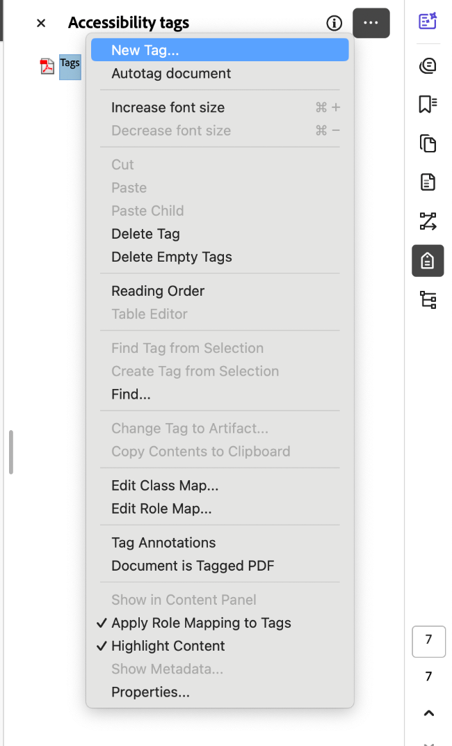Select the Accessibility tags sidebar icon

pos(427,261)
